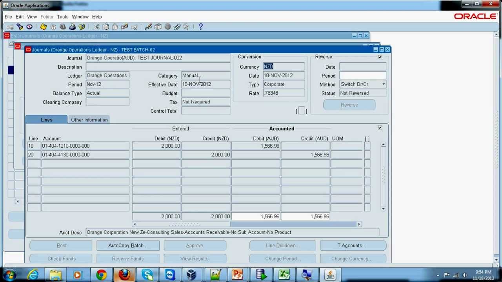Click the Translations globe toolbar icon
502x282 pixels.
(168, 27)
